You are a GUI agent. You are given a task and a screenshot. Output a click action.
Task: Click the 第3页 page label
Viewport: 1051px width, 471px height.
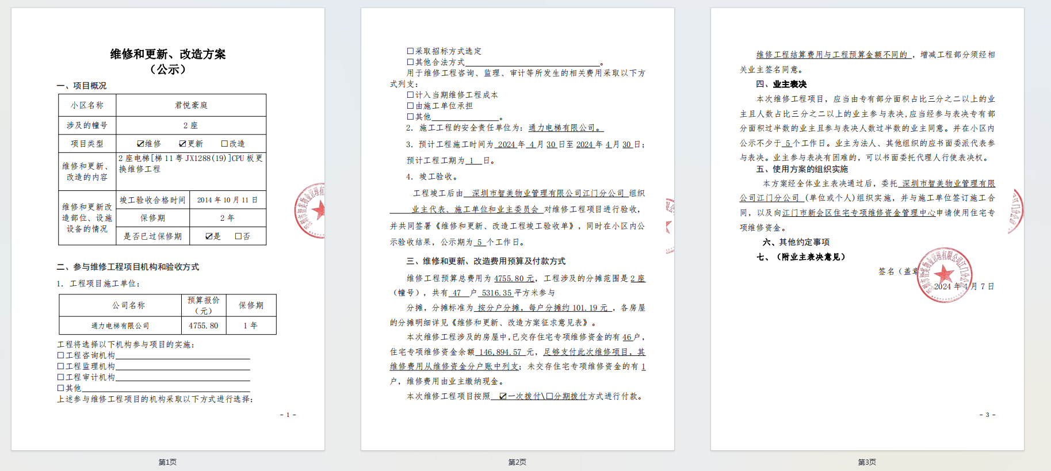pyautogui.click(x=867, y=462)
